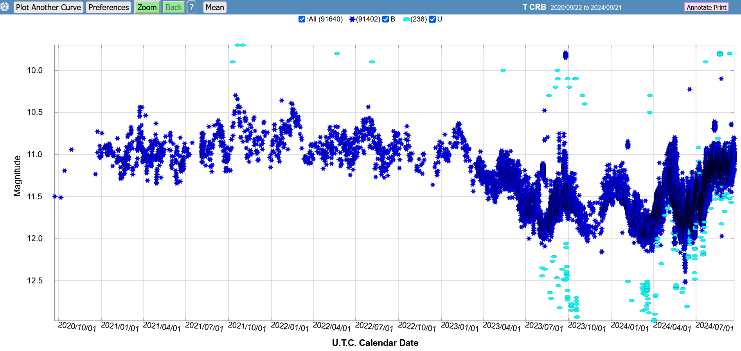Click the Magnitude y-axis title
This screenshot has width=741, height=351.
pyautogui.click(x=17, y=176)
